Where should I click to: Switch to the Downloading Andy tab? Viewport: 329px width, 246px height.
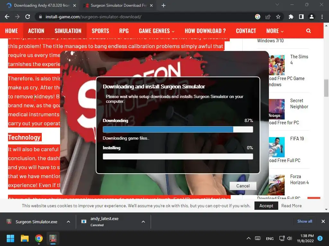pos(40,5)
